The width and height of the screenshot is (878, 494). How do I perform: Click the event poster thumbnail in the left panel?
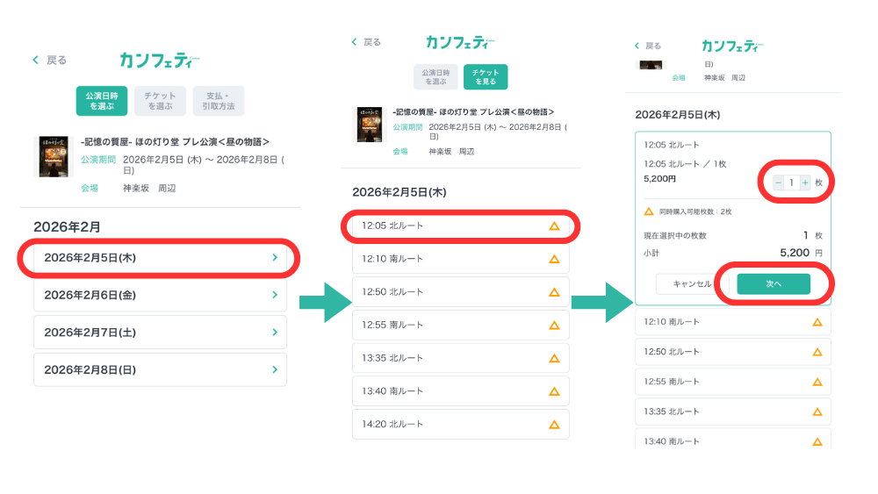point(51,156)
